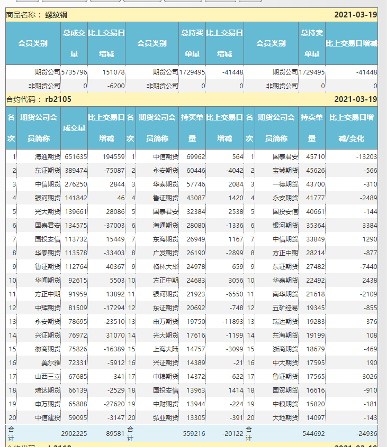Click the 总持买单量 column header

pyautogui.click(x=192, y=43)
